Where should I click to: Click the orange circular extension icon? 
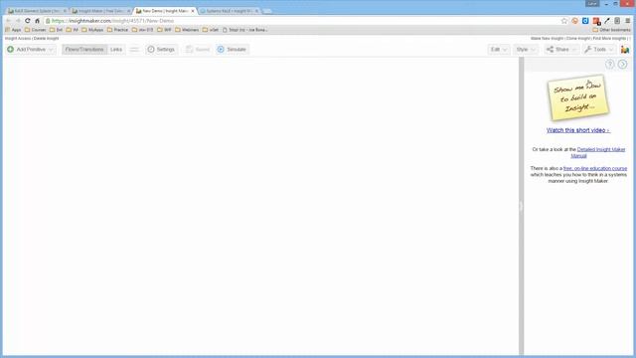click(574, 21)
